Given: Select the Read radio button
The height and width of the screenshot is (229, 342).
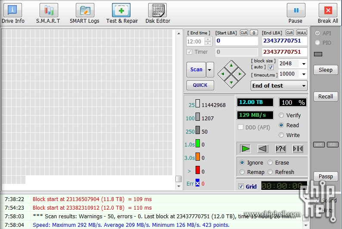Looking at the screenshot, I should coord(281,125).
